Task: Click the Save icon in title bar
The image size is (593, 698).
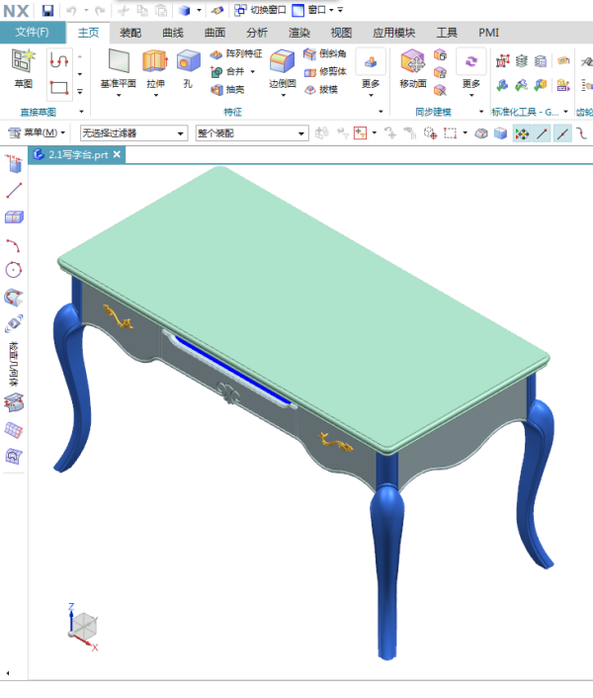Action: click(47, 10)
